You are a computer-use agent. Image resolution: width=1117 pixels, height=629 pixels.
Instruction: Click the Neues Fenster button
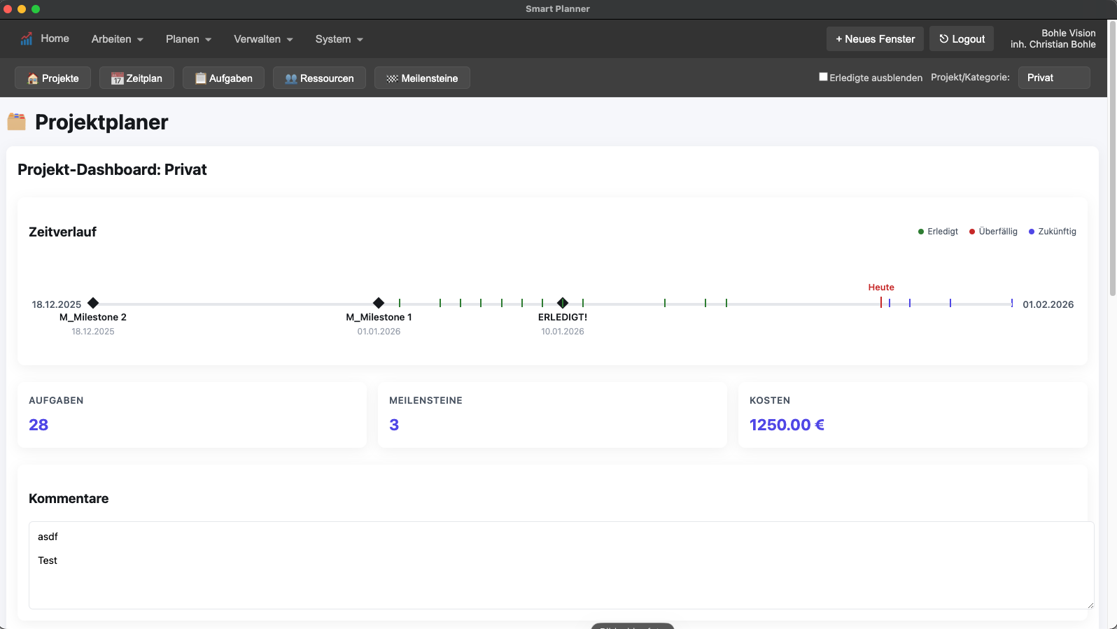pos(875,39)
